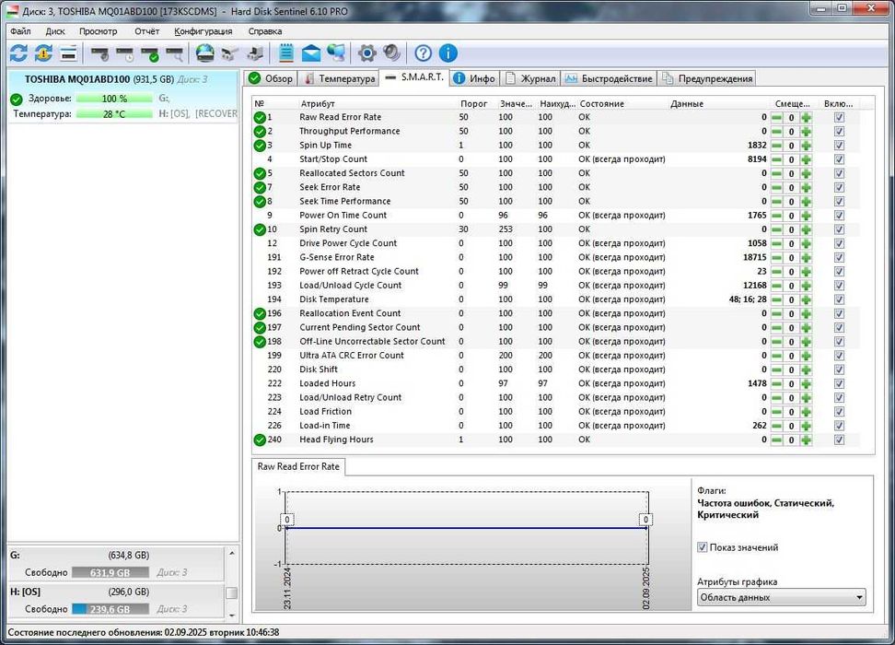
Task: Toggle the Current Pending Sector Count checkbox
Action: (839, 327)
